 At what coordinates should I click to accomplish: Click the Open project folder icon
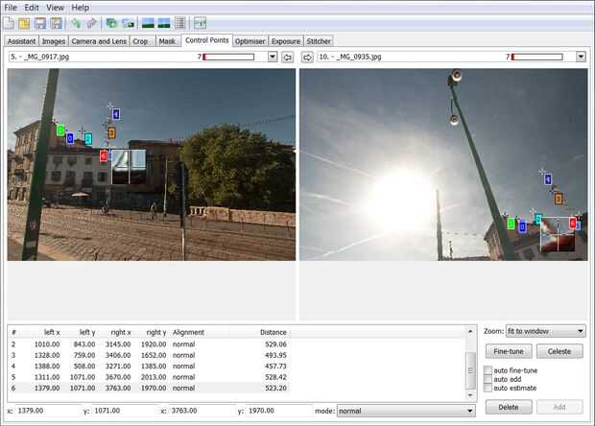(24, 24)
